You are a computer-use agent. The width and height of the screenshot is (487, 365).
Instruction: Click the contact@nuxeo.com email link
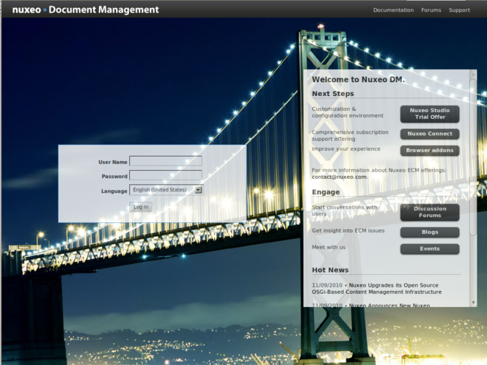click(x=339, y=177)
